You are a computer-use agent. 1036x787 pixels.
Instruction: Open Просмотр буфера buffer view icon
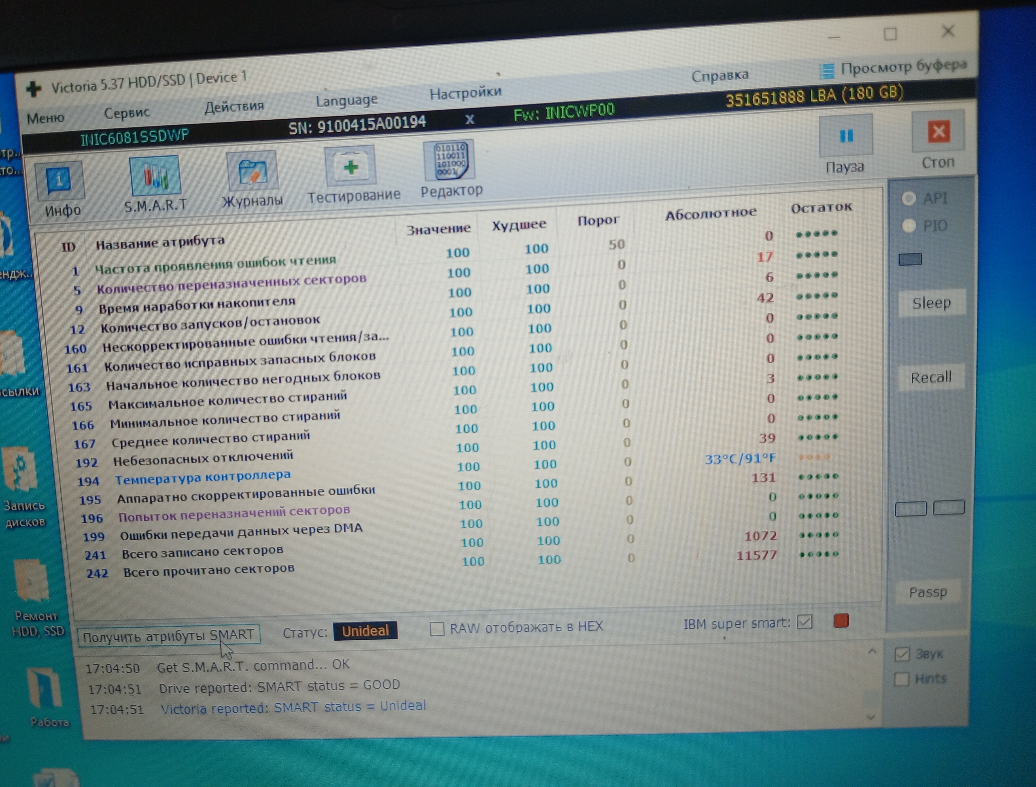pyautogui.click(x=827, y=72)
